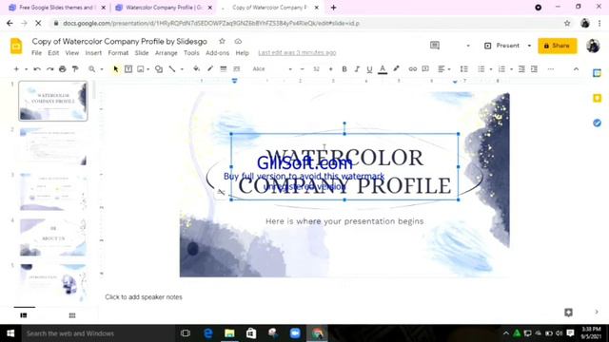Click the Undo icon in toolbar
Screen dimensions: 609x342
[x=37, y=69]
